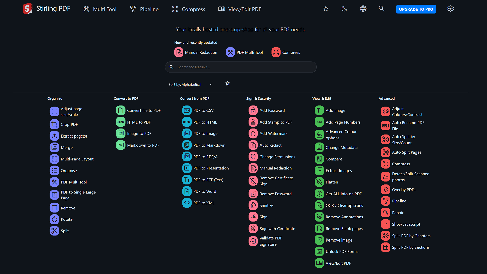Click the Compare tool icon

[319, 159]
